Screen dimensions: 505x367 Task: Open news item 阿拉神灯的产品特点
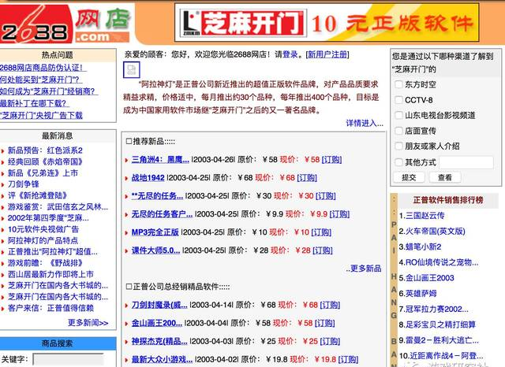tap(43, 240)
